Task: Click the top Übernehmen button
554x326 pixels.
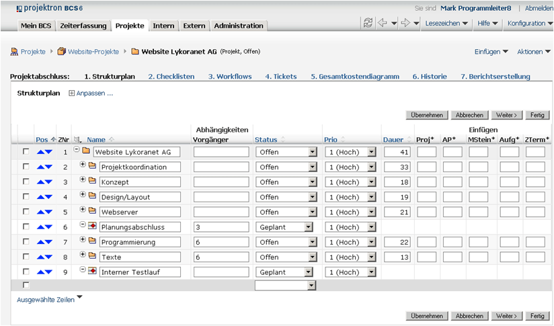Action: coord(427,115)
